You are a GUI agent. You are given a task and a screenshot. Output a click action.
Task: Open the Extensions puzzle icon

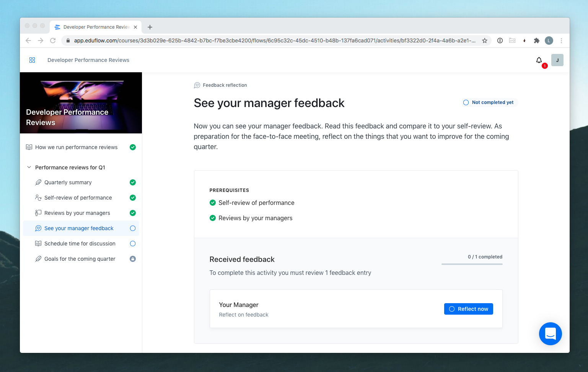(x=536, y=41)
